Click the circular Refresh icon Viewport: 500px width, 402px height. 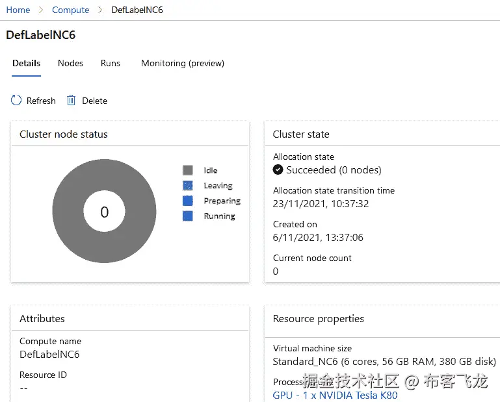coord(16,101)
